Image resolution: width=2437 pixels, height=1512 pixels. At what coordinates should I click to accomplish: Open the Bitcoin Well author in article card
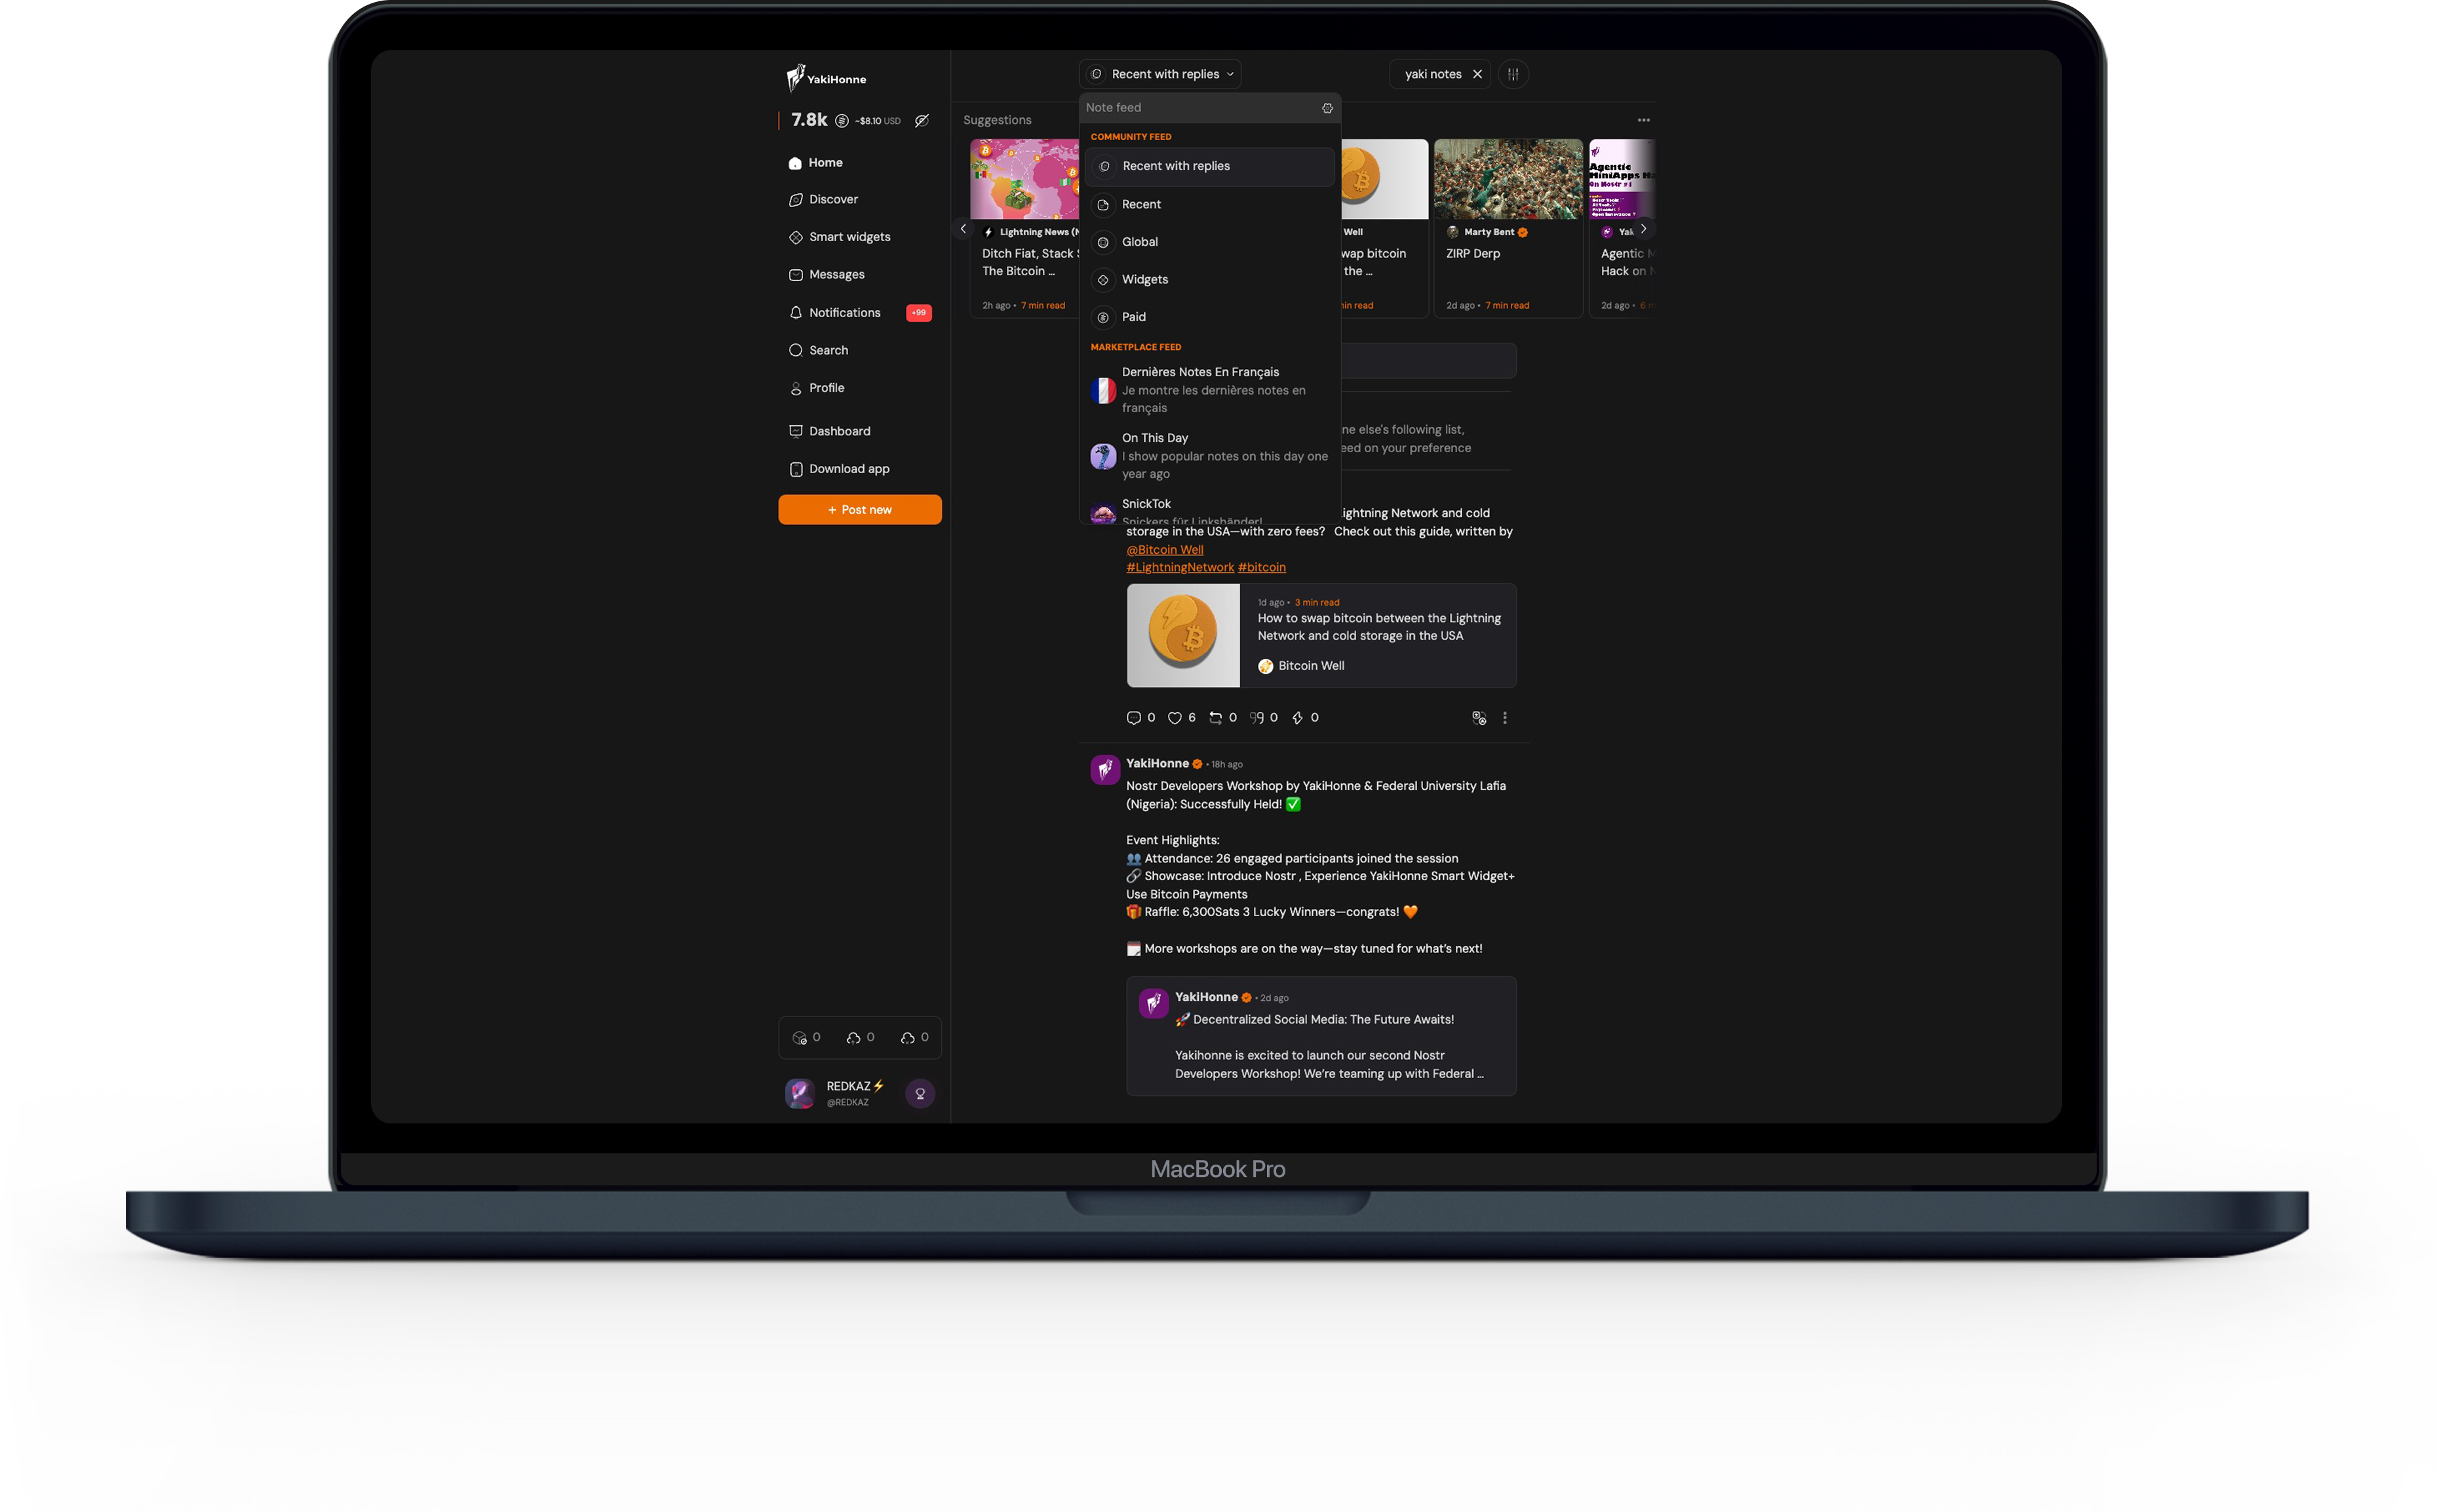pos(1301,666)
